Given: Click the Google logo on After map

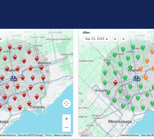Looking at the screenshot, I should (86, 134).
